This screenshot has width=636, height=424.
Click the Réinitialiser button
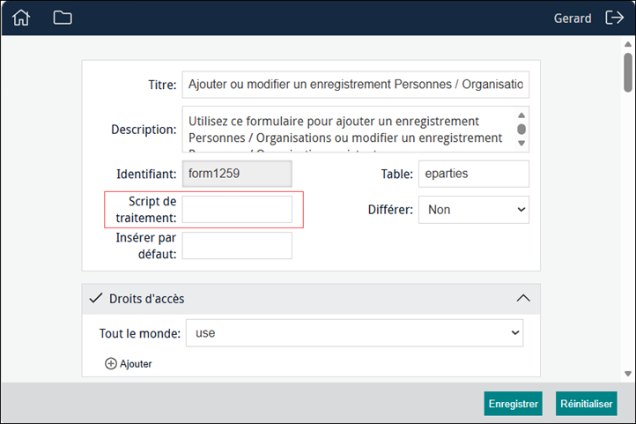coord(587,404)
